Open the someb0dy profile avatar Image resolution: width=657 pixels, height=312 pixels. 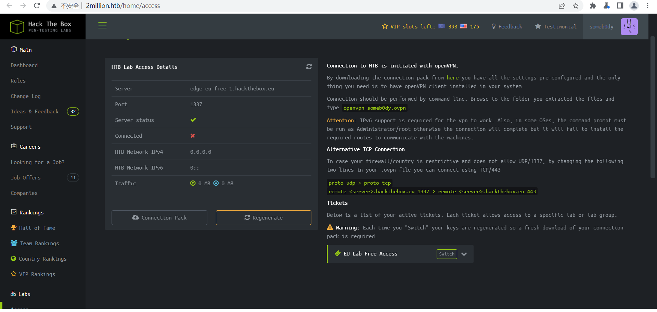click(x=630, y=26)
